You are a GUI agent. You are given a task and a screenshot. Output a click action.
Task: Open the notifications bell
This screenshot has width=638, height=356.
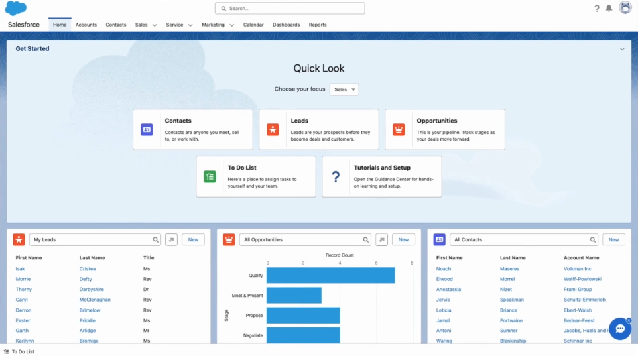click(x=609, y=9)
